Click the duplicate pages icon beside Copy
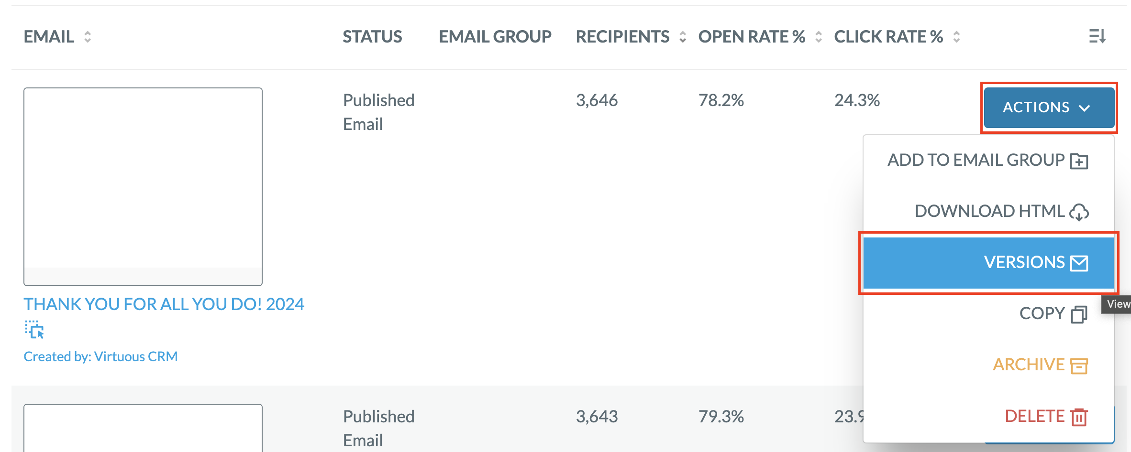Screen dimensions: 1131x452 pyautogui.click(x=1079, y=314)
